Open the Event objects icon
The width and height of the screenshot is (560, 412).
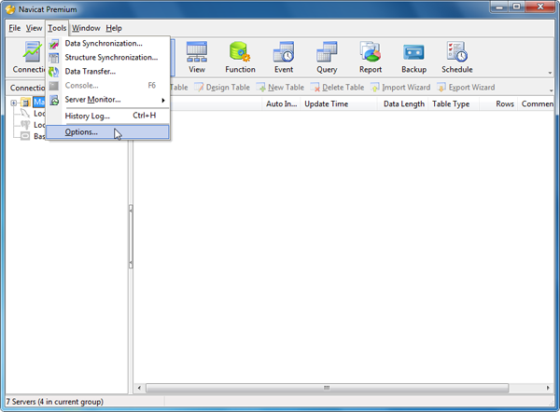tap(284, 51)
